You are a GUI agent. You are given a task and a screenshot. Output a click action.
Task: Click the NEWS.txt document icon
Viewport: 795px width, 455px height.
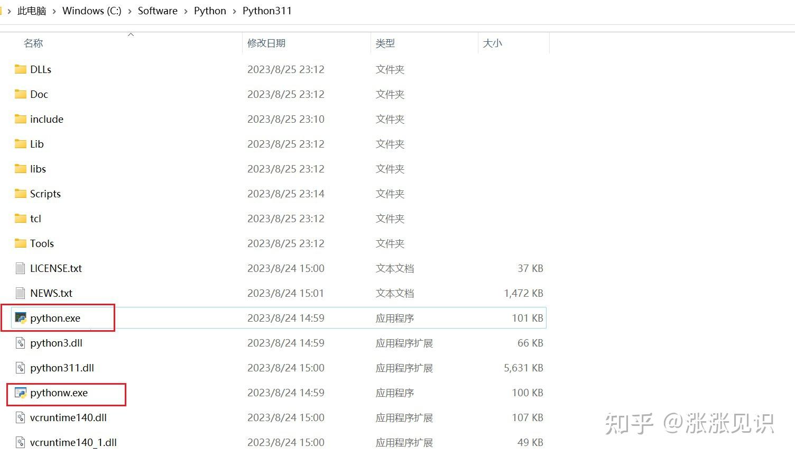[x=21, y=293]
